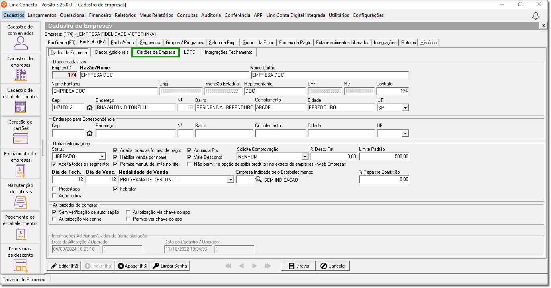The height and width of the screenshot is (288, 551).
Task: Click Editar (F2) button
Action: click(x=64, y=266)
